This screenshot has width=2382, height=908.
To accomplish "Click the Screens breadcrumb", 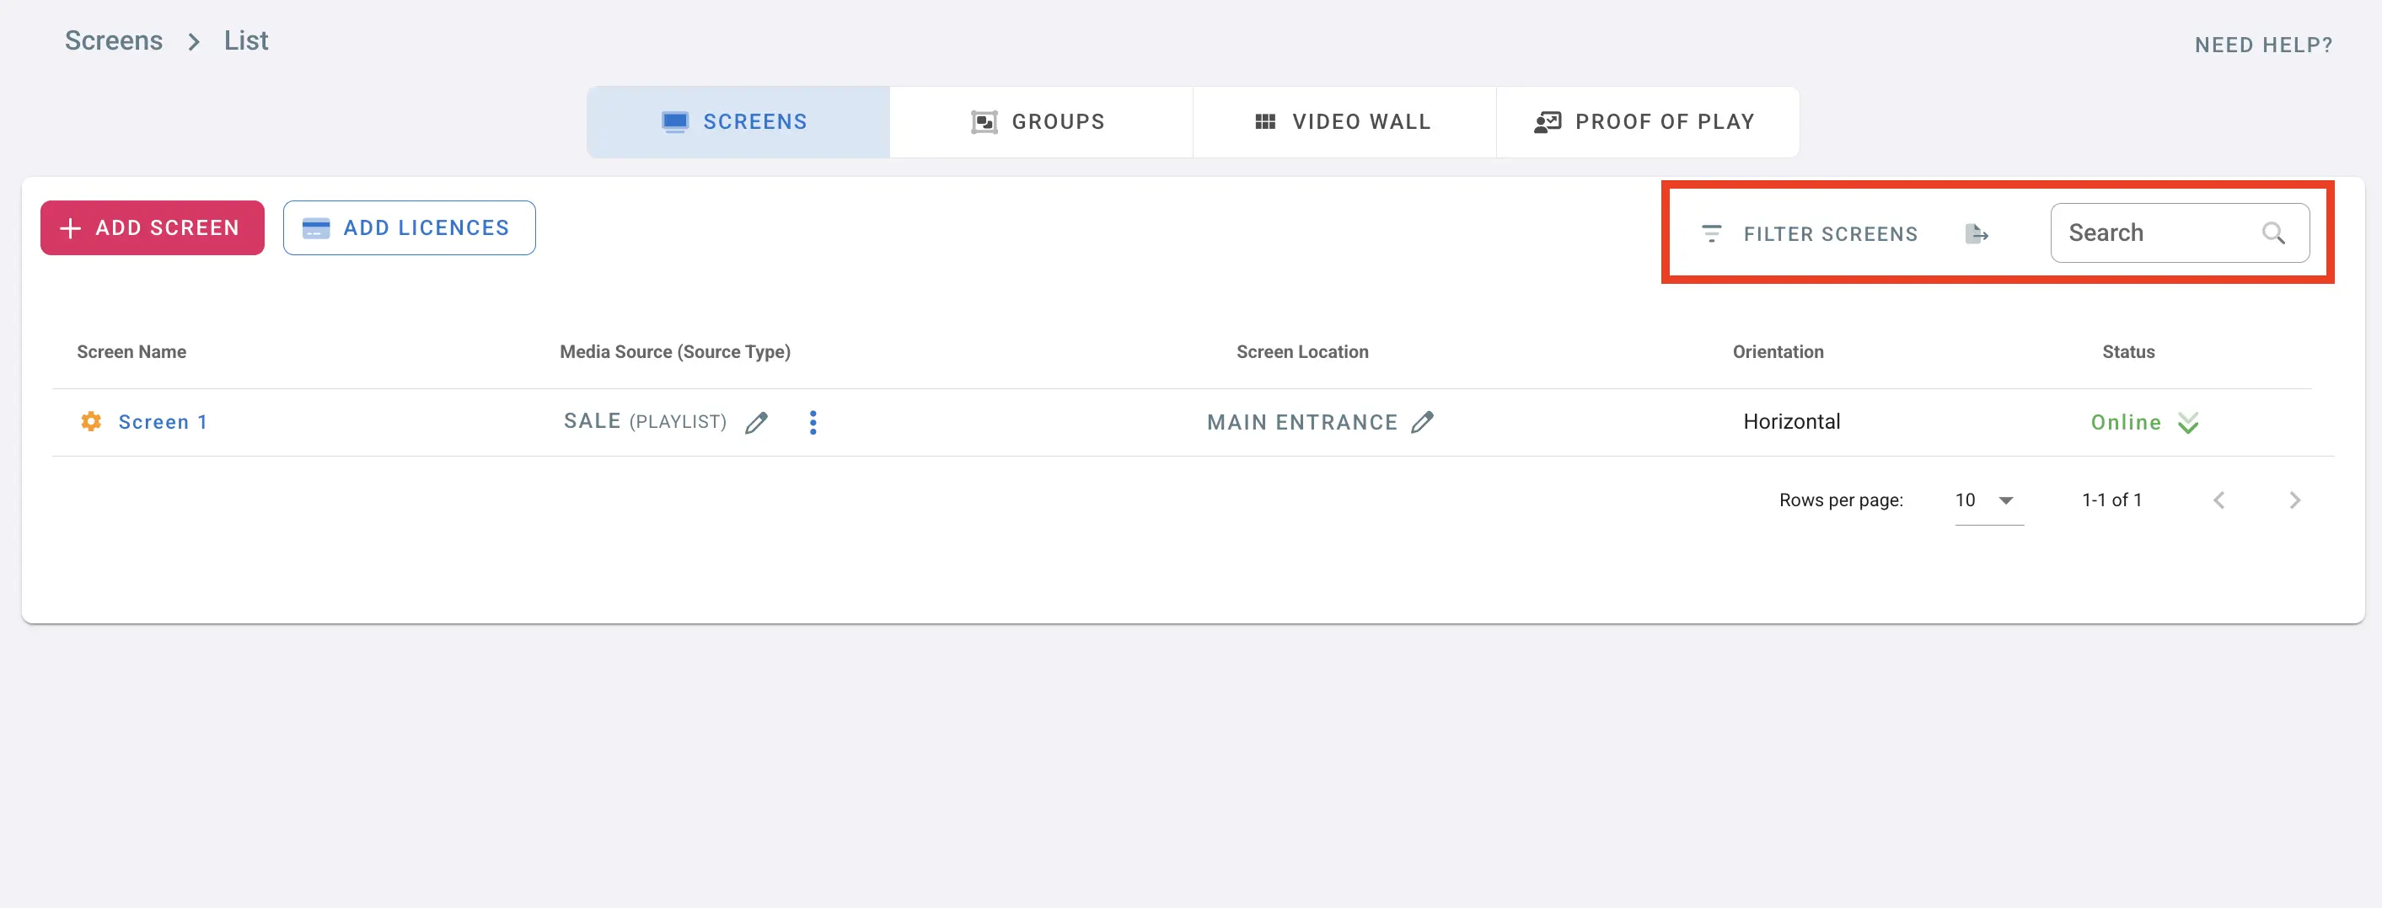I will coord(113,40).
